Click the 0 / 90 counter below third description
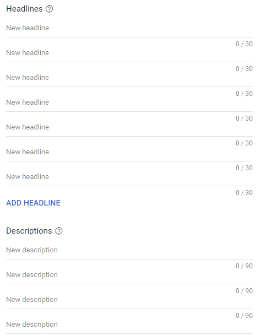 coord(244,316)
